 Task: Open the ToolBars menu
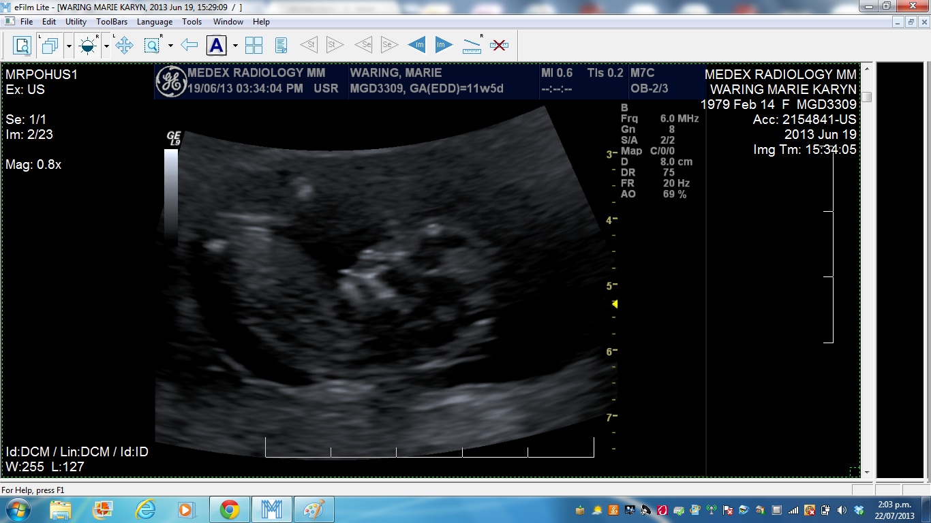click(112, 22)
